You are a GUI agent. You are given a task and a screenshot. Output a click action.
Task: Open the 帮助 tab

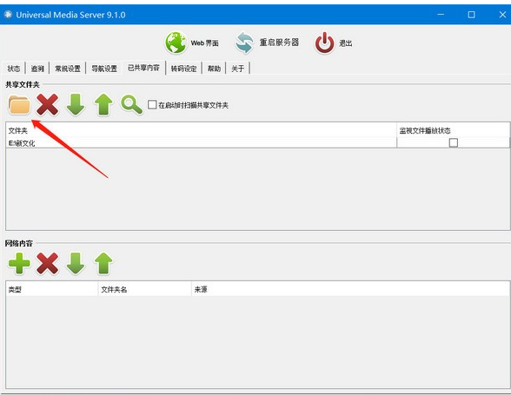[x=214, y=69]
